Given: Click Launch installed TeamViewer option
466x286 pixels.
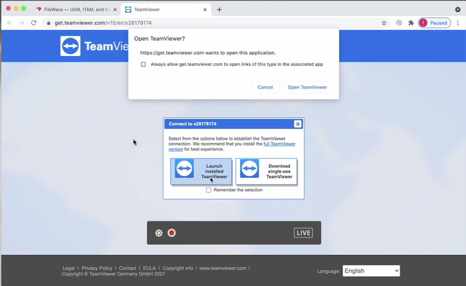Looking at the screenshot, I should click(201, 171).
